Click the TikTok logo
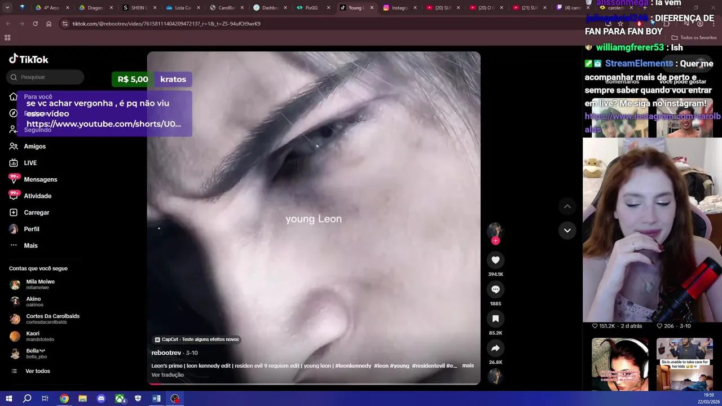The width and height of the screenshot is (722, 406). (29, 59)
